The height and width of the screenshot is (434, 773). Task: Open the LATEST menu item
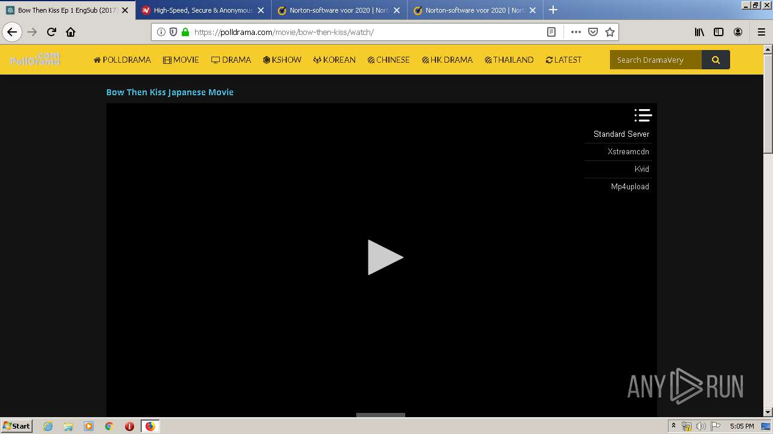point(563,60)
